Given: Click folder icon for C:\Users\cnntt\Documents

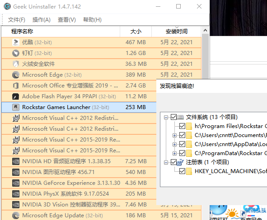Looking at the screenshot, I should point(189,135).
